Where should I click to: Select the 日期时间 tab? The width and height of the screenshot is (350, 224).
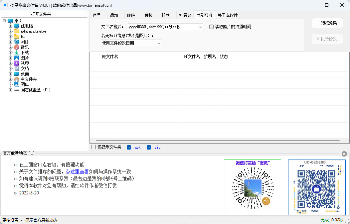pyautogui.click(x=205, y=15)
